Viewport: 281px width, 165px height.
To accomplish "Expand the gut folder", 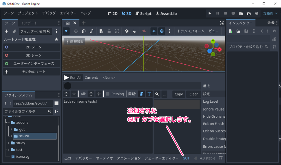I will (12, 129).
